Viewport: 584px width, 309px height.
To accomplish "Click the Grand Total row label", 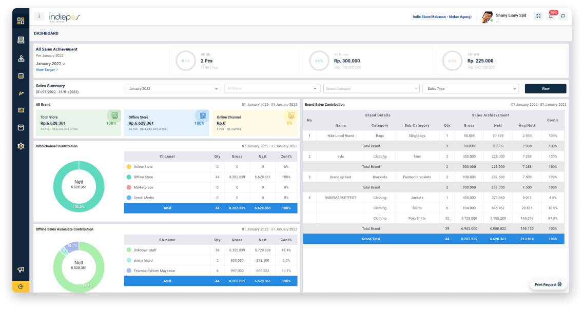I will [371, 239].
